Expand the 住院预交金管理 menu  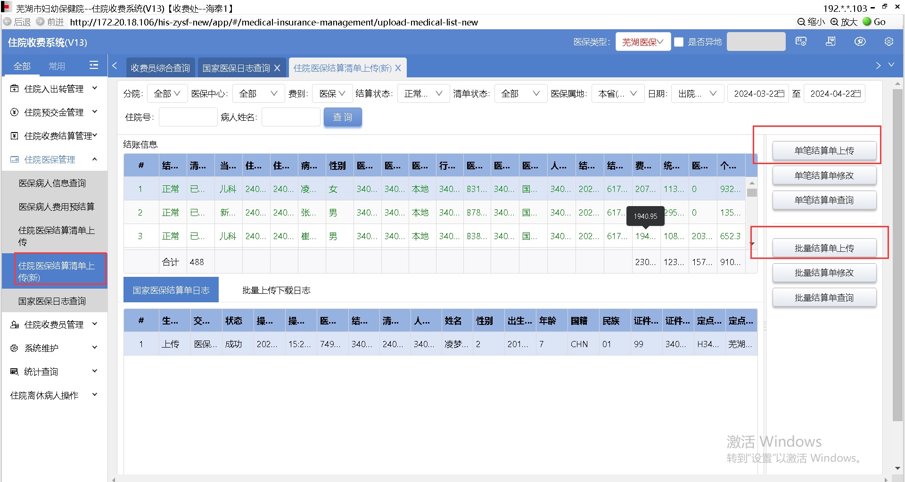click(54, 112)
